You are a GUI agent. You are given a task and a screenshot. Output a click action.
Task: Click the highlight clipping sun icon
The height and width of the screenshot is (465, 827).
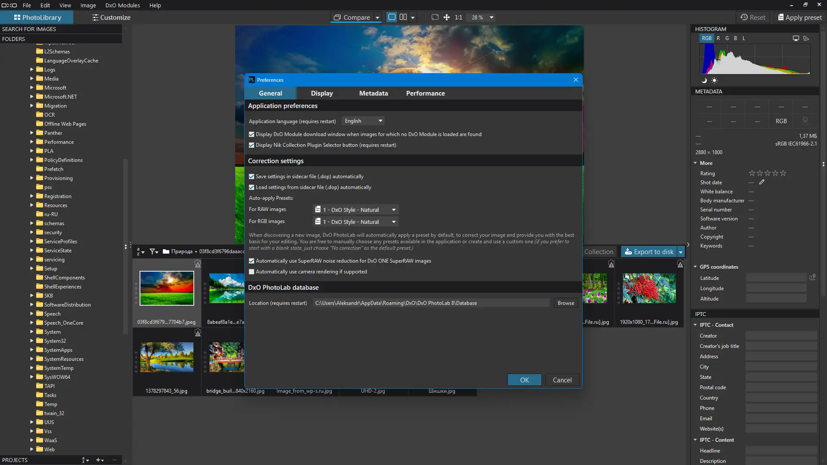point(714,81)
